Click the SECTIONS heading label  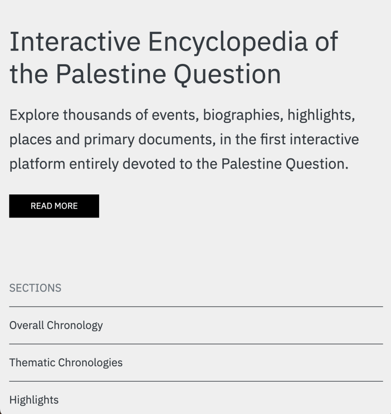point(35,288)
